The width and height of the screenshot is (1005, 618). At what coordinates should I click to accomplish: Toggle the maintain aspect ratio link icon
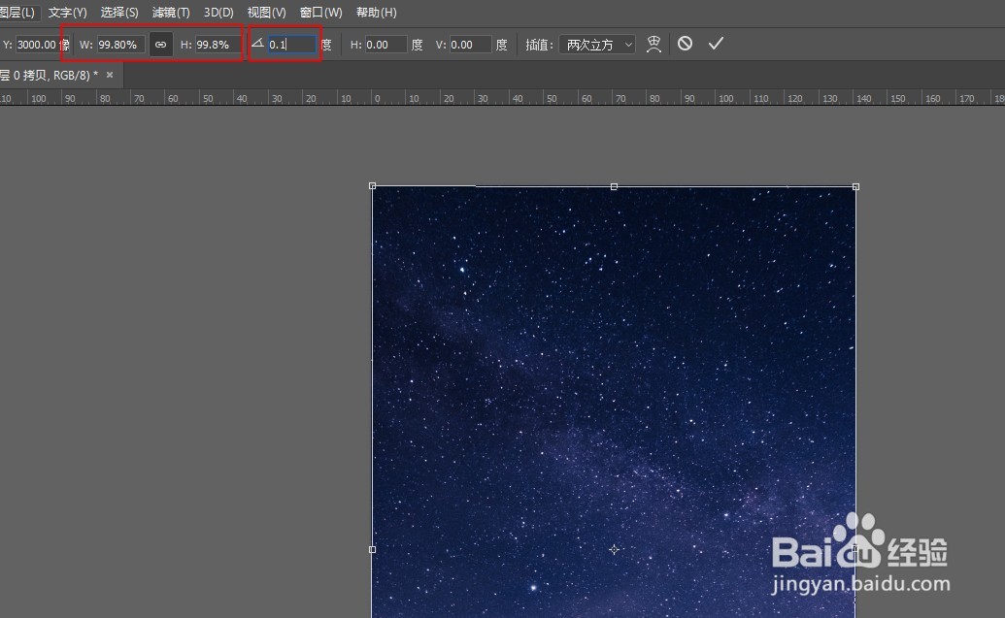click(x=160, y=45)
